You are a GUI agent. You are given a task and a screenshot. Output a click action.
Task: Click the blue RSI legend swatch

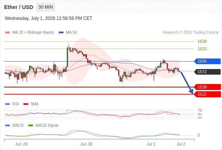8,104
